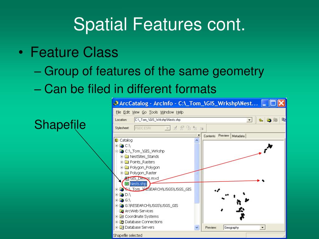Select G:\RESEARCH\USGS\USGS_GIS tree item

click(151, 205)
